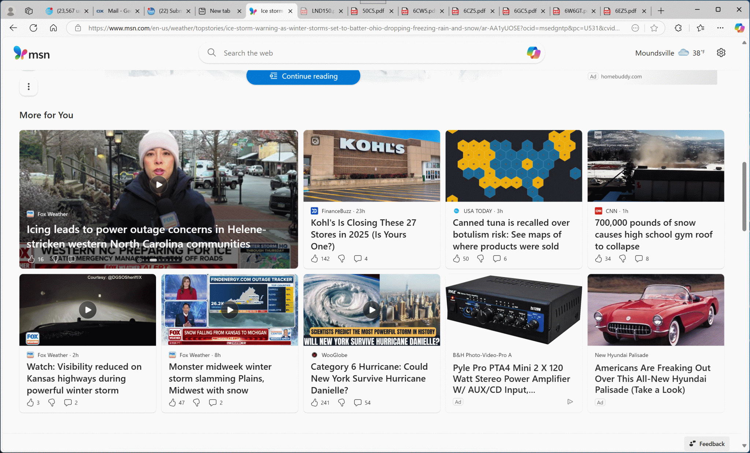Open the red Corvette ad image
750x453 pixels.
pos(656,310)
